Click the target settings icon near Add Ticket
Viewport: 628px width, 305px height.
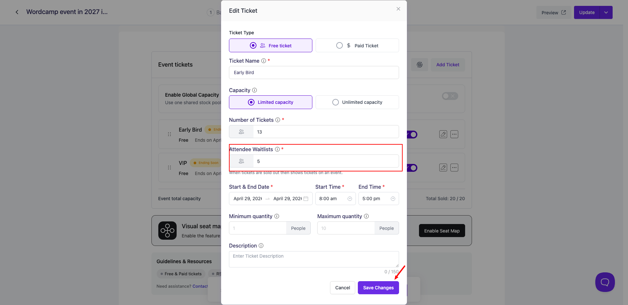click(420, 65)
